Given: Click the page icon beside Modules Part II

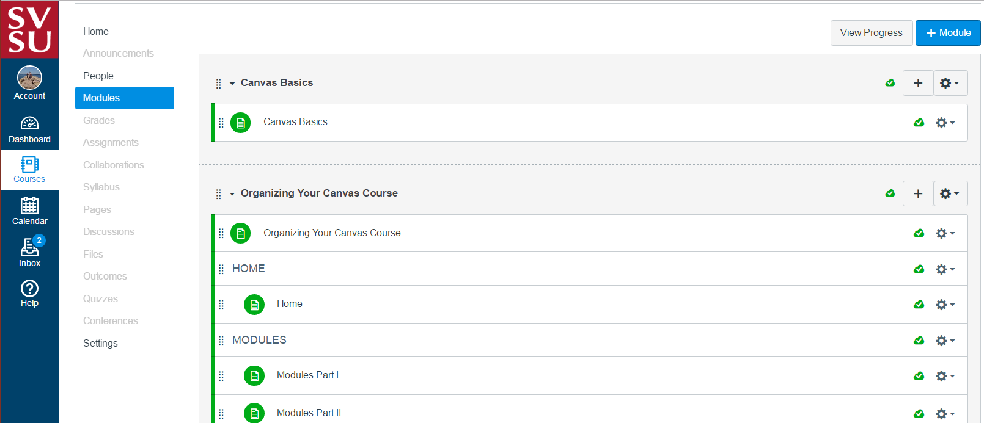Looking at the screenshot, I should coord(254,413).
